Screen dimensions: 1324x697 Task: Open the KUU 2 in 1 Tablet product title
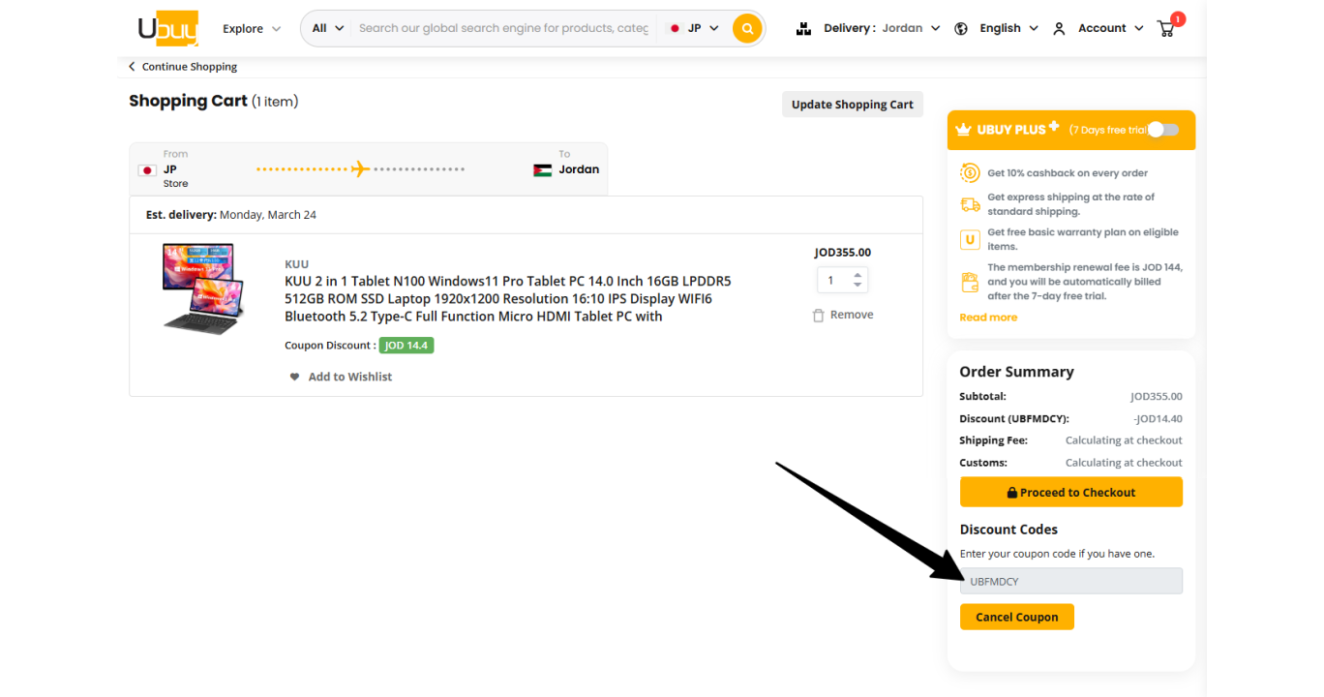click(x=508, y=299)
